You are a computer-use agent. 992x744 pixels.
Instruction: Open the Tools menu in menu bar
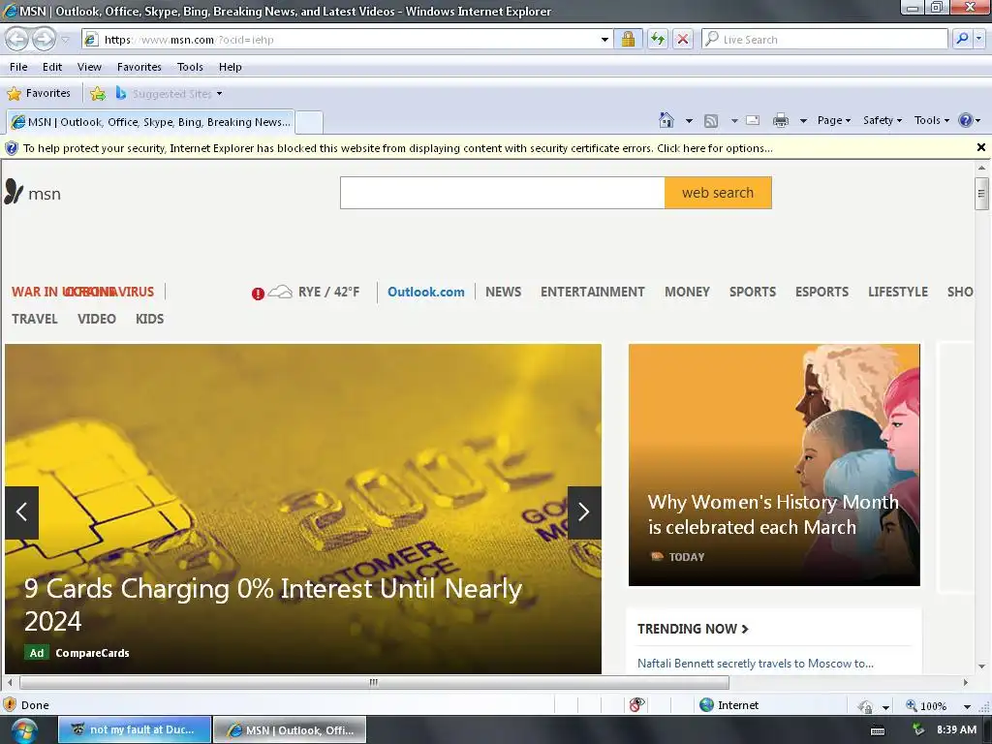click(x=190, y=67)
